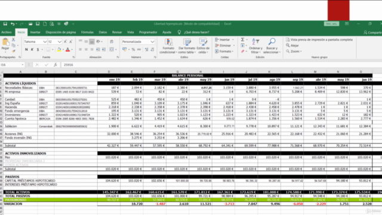Click the Save icon in quick access toolbar

pos(5,24)
